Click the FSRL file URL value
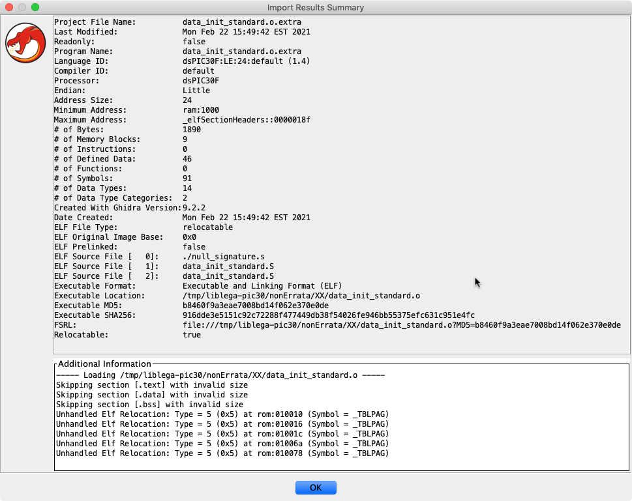 coord(402,325)
